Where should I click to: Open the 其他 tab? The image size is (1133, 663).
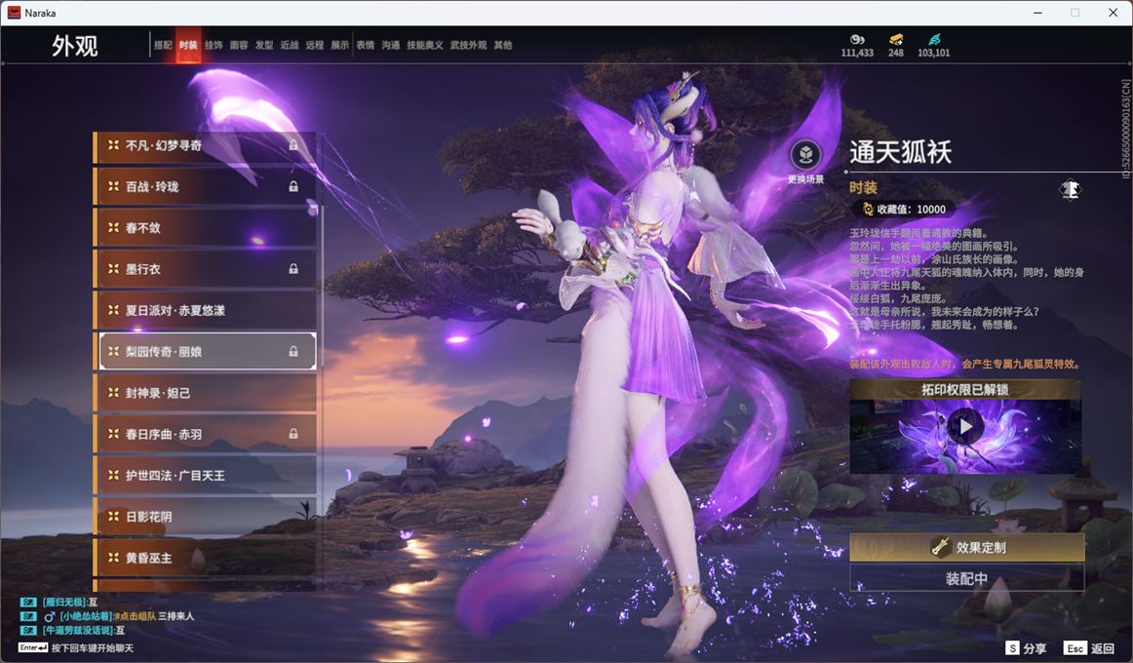pyautogui.click(x=503, y=45)
